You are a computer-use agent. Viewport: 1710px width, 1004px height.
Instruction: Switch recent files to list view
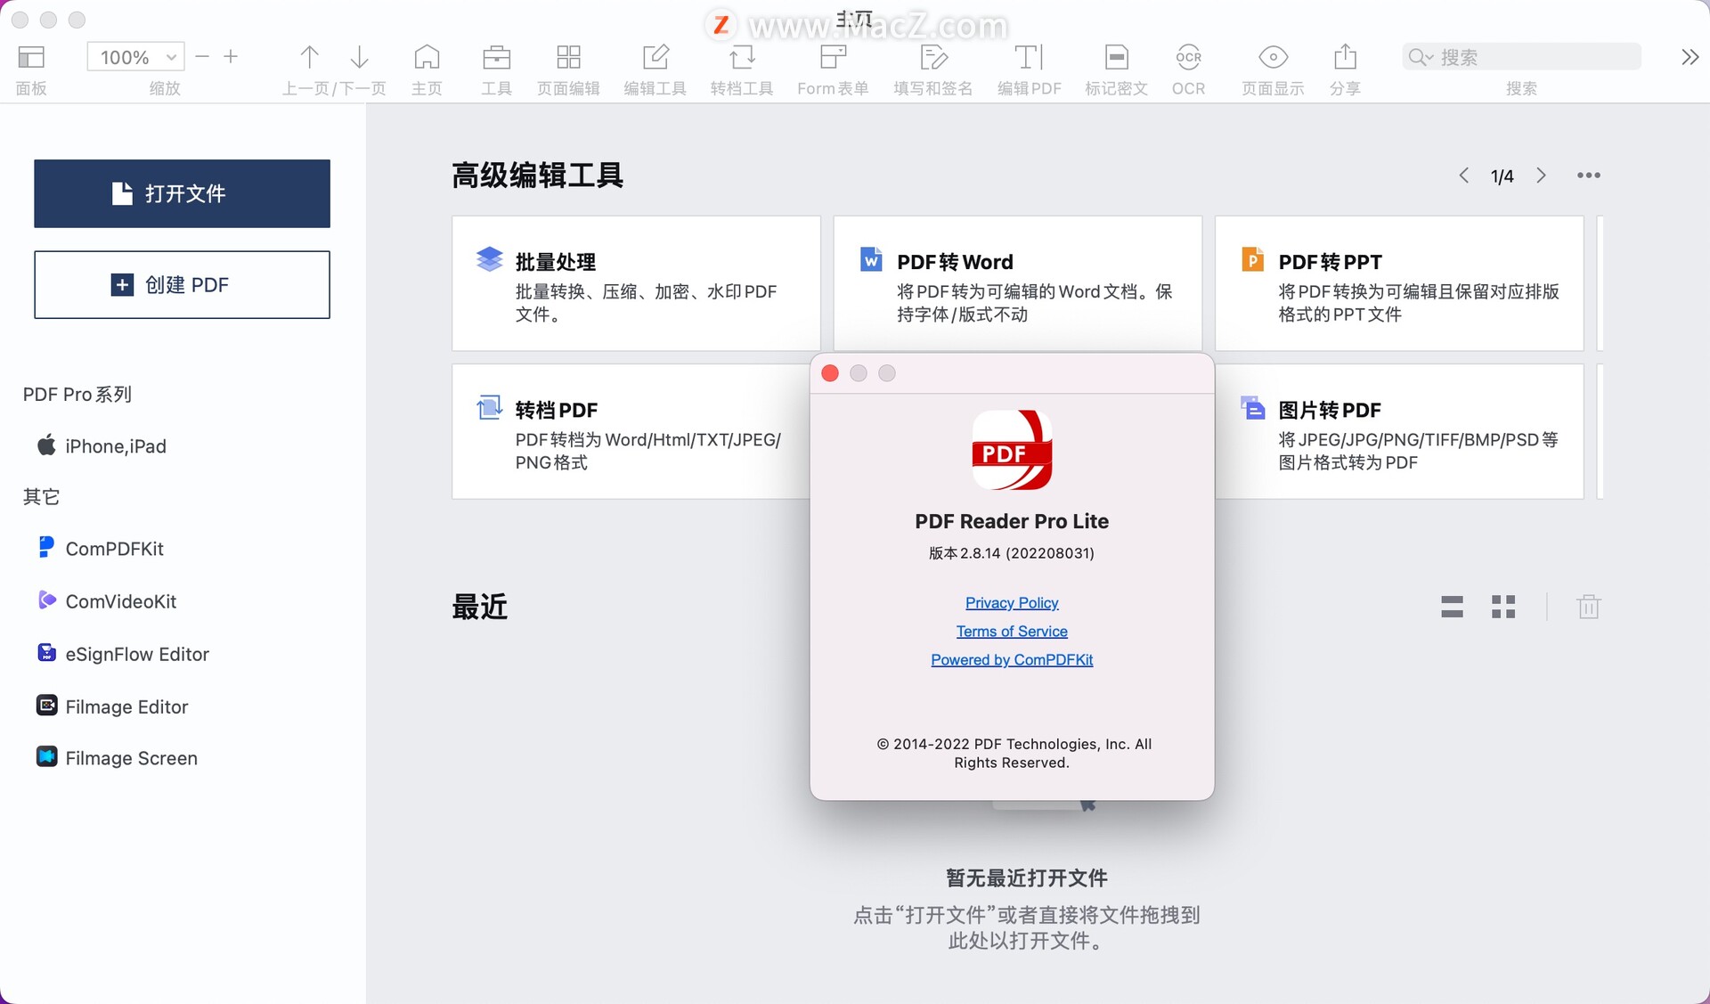coord(1452,607)
